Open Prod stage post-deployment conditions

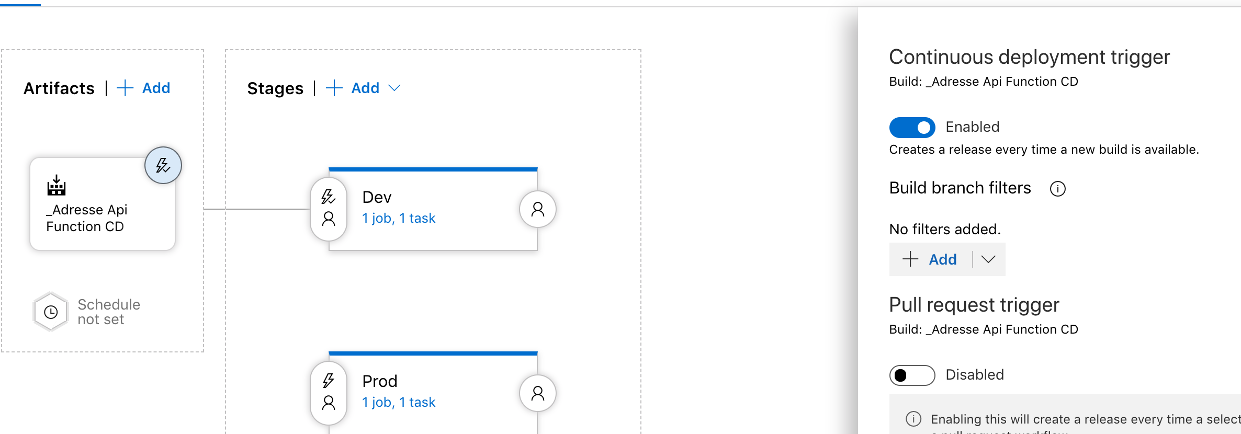click(537, 393)
